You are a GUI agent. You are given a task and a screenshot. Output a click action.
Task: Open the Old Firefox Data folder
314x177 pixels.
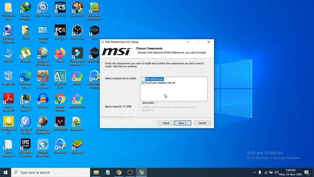point(8,11)
